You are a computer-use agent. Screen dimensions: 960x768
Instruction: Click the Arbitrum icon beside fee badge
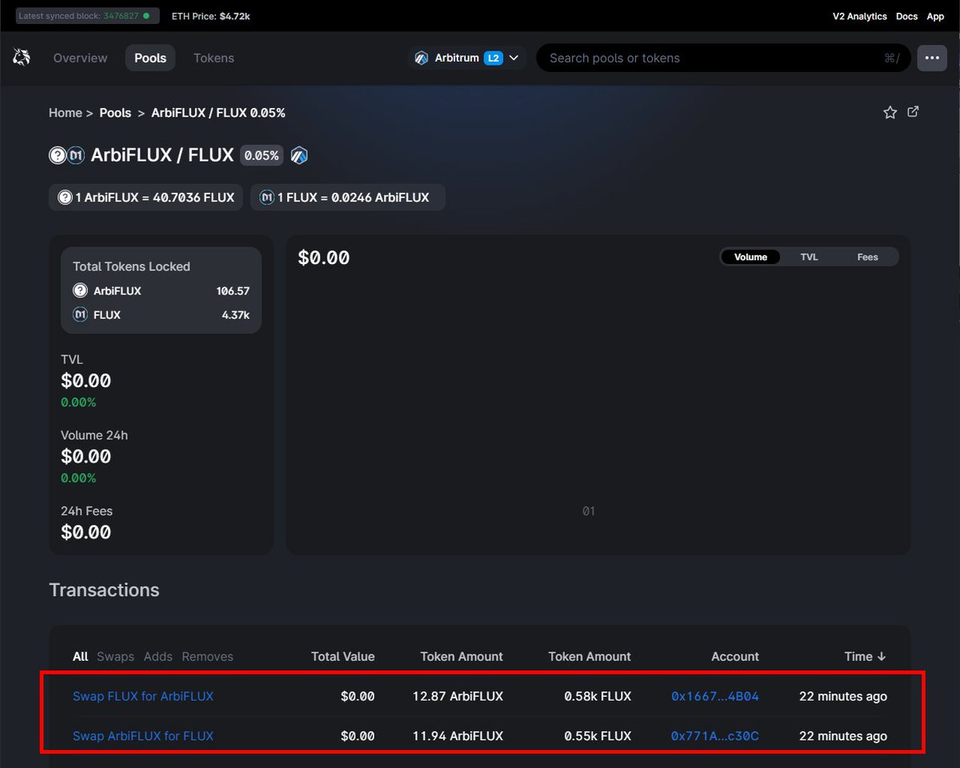point(299,155)
